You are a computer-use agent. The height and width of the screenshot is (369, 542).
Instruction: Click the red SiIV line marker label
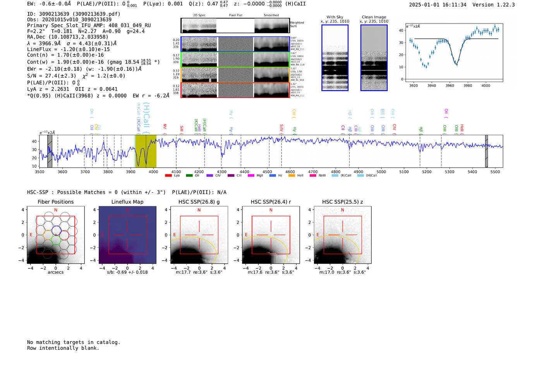pyautogui.click(x=281, y=129)
